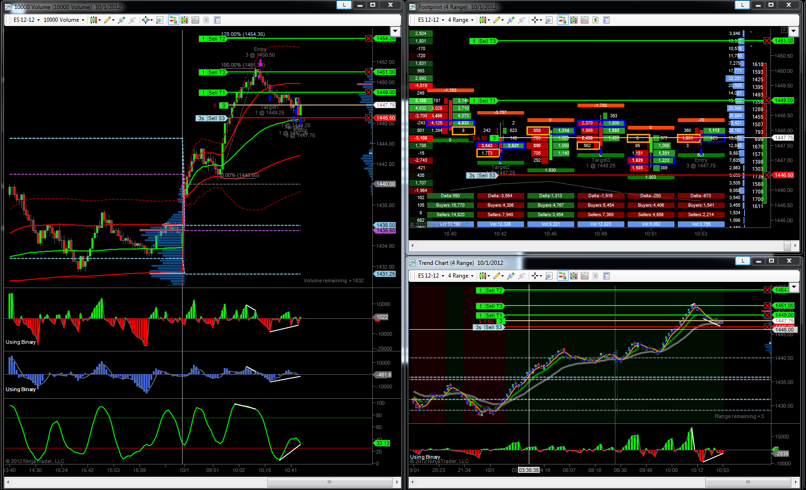Select the Sell T1 order label on Volume chart
Viewport: 806px width, 490px height.
point(213,93)
